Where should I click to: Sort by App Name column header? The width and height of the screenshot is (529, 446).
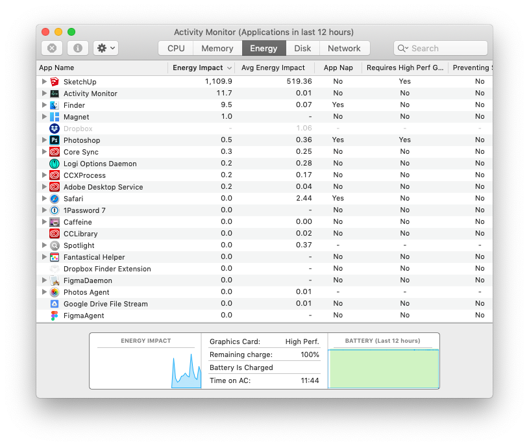pyautogui.click(x=102, y=68)
